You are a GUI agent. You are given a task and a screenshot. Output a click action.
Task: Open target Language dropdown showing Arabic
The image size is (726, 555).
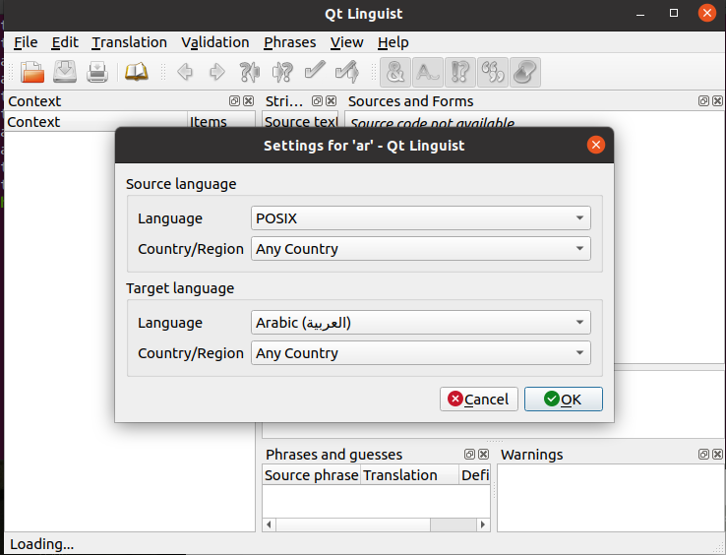[420, 323]
